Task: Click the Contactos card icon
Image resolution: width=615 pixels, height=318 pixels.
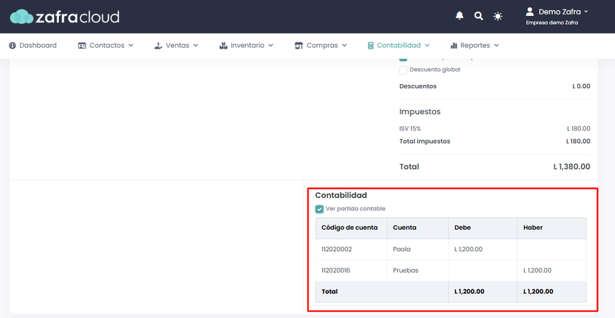Action: tap(82, 45)
